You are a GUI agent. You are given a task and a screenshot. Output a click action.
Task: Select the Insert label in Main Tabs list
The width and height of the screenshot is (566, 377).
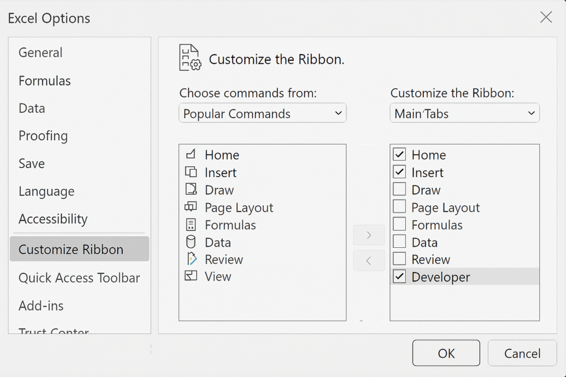[427, 172]
